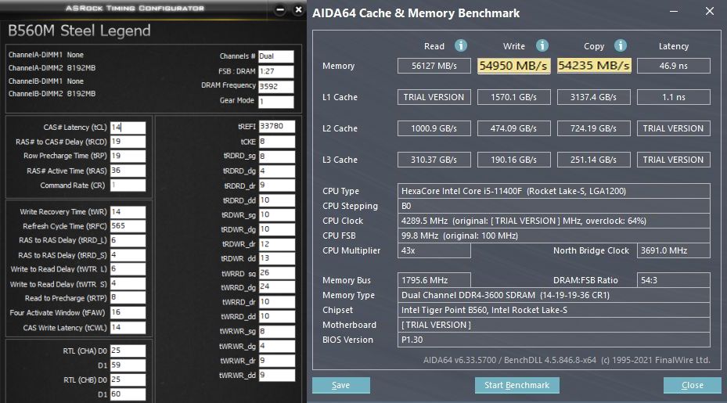The width and height of the screenshot is (727, 403).
Task: Click the BIOS Version value P1.30
Action: [553, 340]
